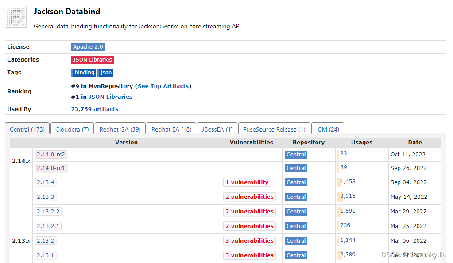The height and width of the screenshot is (263, 453).
Task: Switch to the Redhat GA (39) tab
Action: click(x=120, y=129)
